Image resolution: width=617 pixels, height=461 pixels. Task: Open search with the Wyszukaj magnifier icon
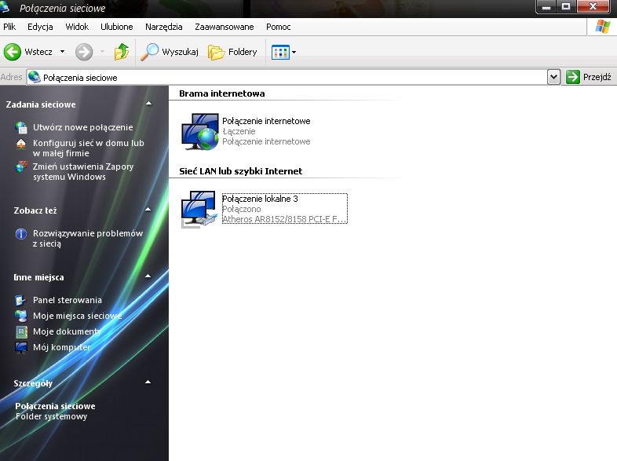coord(149,52)
